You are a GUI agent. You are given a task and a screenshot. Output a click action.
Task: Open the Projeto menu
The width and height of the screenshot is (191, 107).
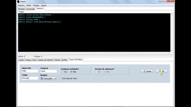[x=36, y=5]
